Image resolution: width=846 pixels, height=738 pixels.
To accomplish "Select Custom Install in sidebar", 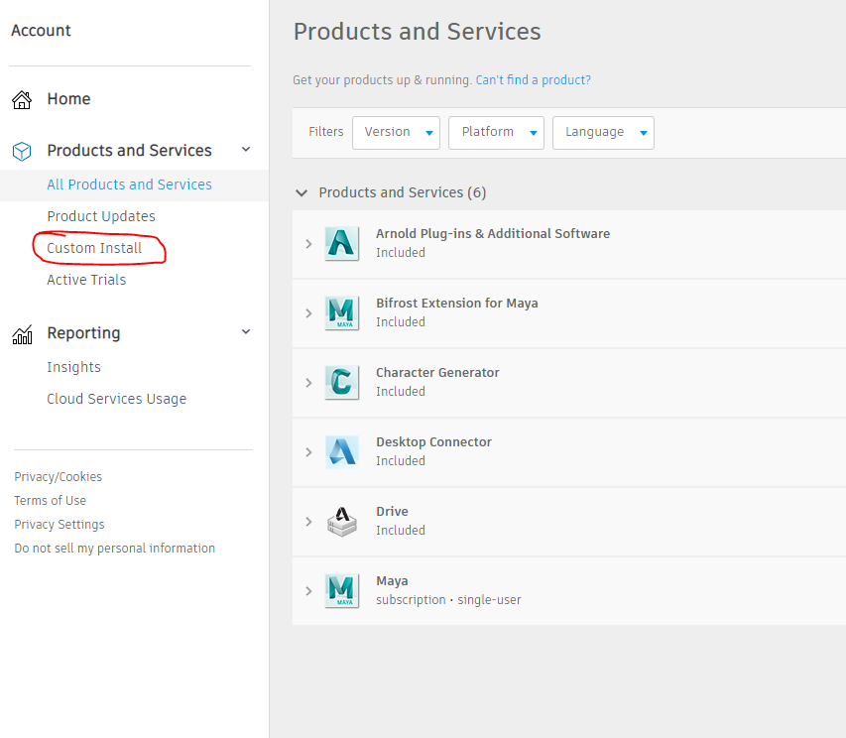I will (x=94, y=248).
